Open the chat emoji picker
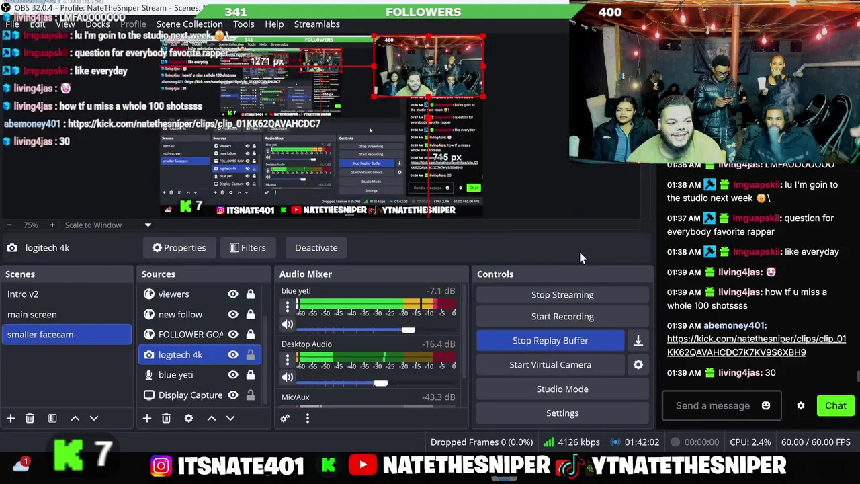860x484 pixels. pyautogui.click(x=766, y=406)
